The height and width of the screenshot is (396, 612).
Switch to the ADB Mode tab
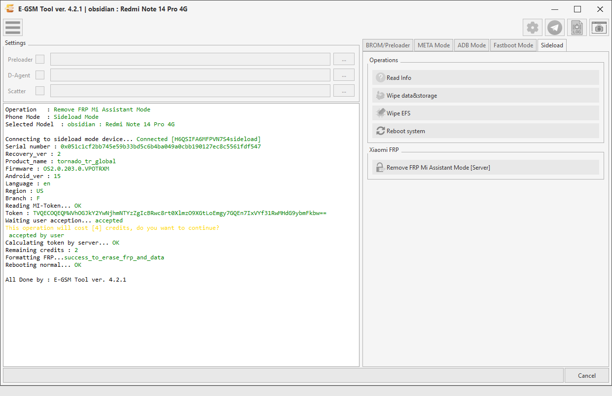tap(471, 45)
